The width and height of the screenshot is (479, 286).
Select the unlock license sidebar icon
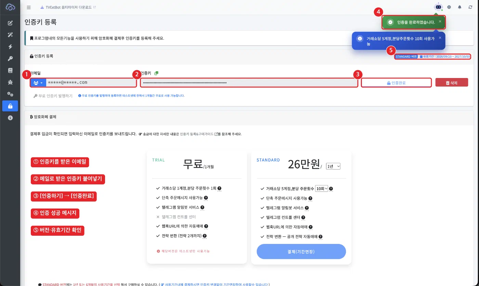(x=10, y=106)
